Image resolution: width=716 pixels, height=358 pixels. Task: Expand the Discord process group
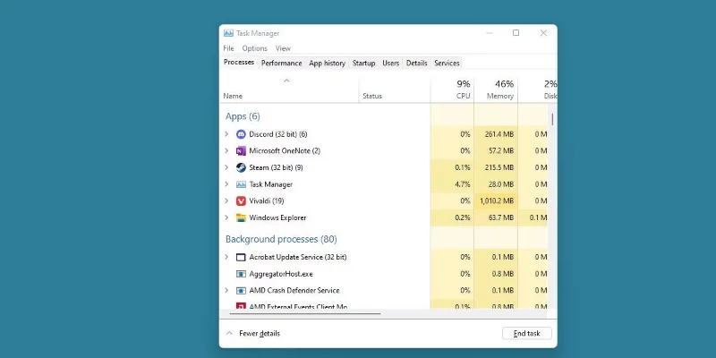pyautogui.click(x=226, y=134)
